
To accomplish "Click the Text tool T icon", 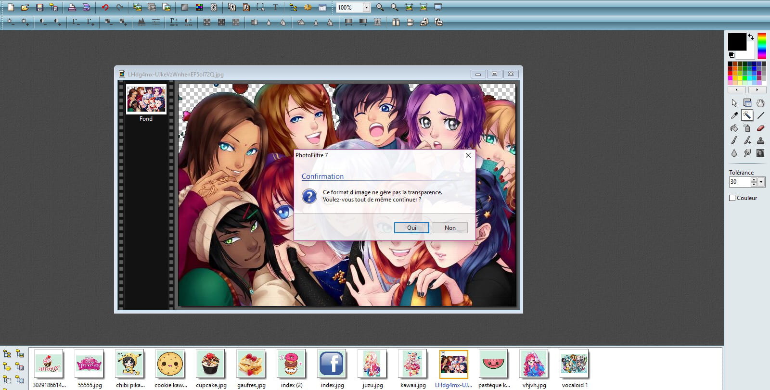I will (x=275, y=7).
